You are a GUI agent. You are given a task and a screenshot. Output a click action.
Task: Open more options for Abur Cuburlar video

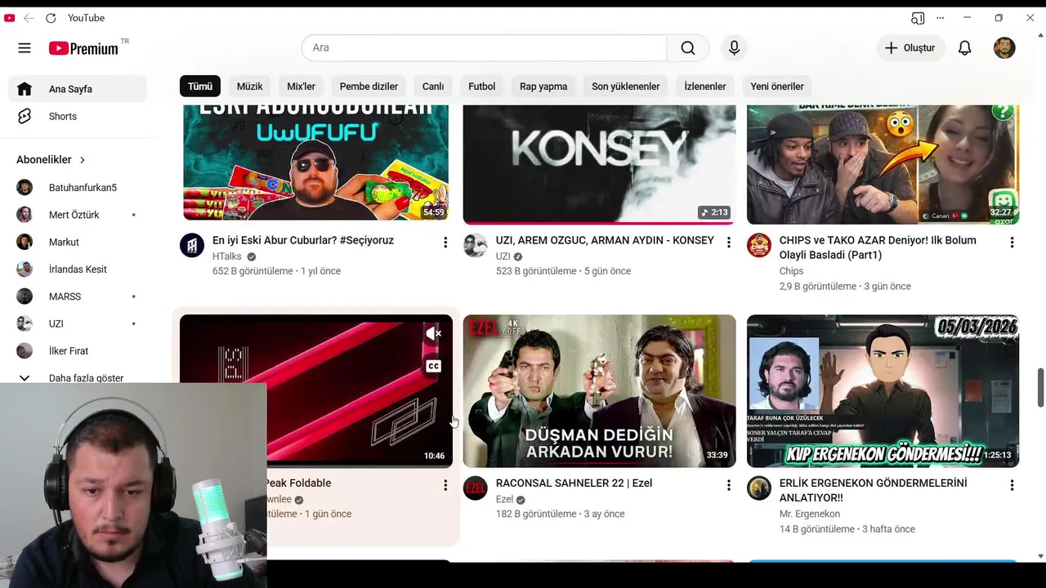pyautogui.click(x=445, y=243)
